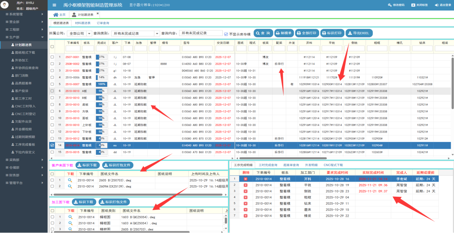454x233 pixels.
Task: Tick the checkbox for row 1
Action: click(52, 57)
